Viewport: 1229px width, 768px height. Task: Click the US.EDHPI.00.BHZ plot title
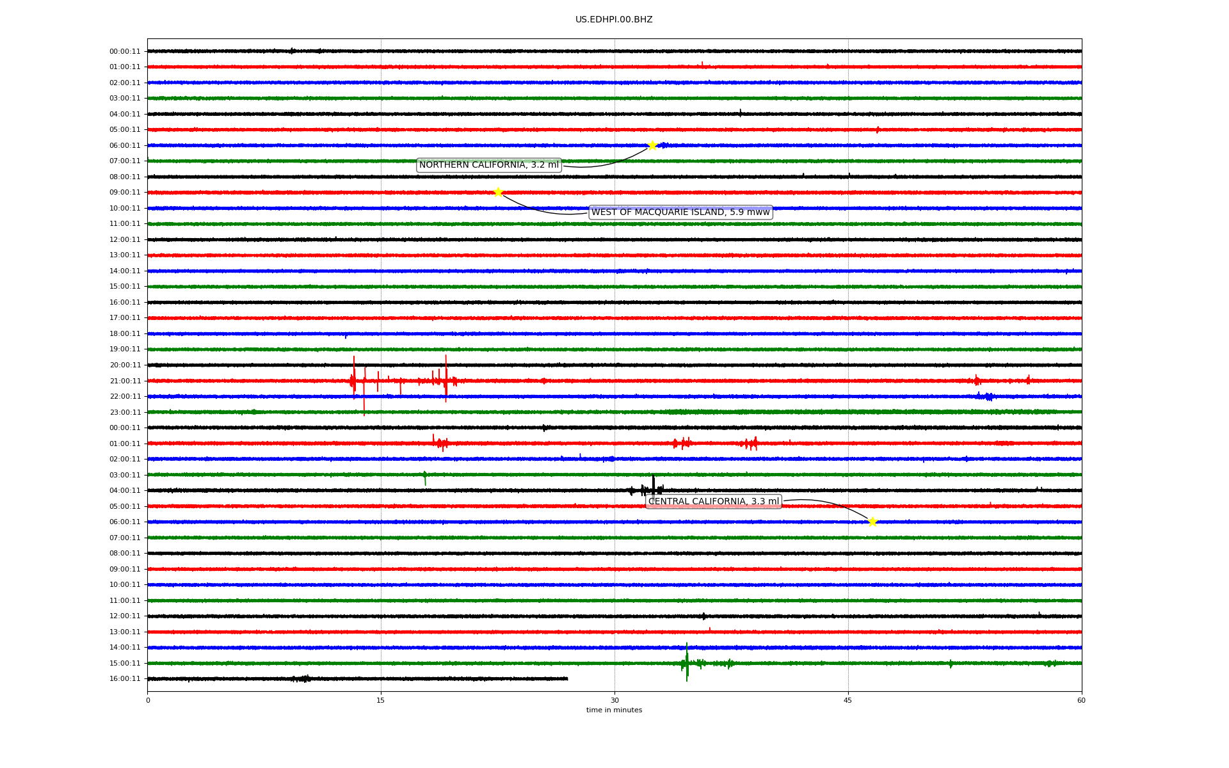pos(614,20)
